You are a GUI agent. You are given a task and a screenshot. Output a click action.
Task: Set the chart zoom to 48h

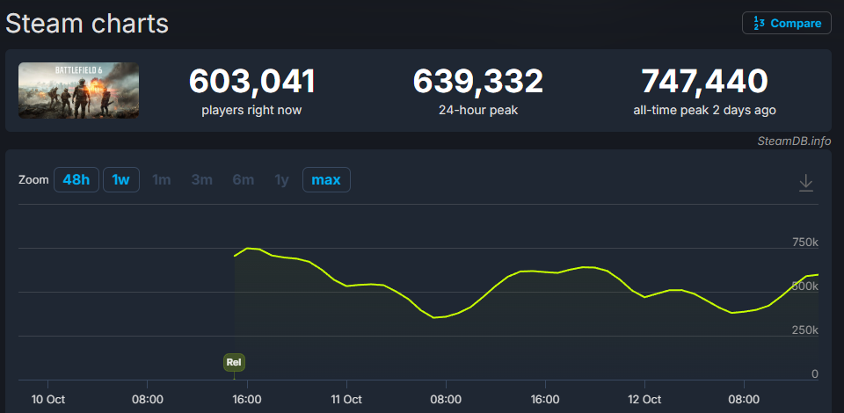tap(76, 179)
